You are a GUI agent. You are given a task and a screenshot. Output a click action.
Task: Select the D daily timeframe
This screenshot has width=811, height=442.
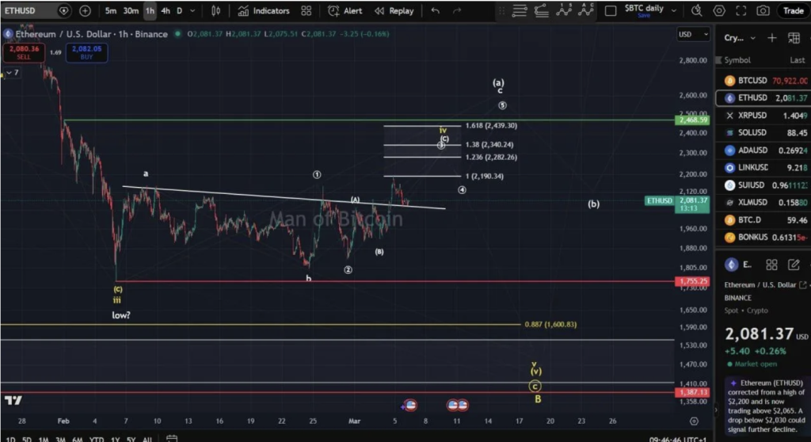coord(180,10)
